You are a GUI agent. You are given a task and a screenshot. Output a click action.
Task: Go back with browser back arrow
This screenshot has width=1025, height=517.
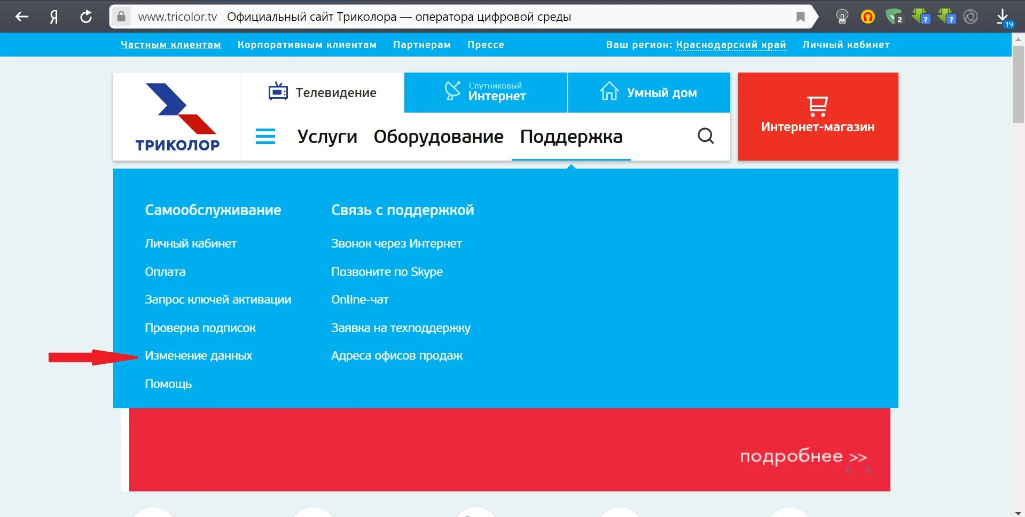pyautogui.click(x=22, y=17)
